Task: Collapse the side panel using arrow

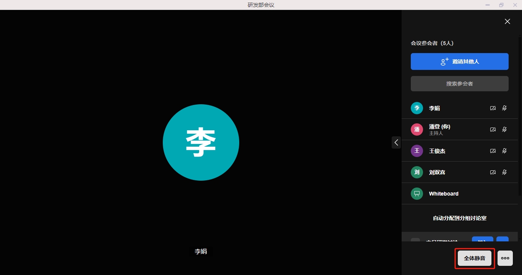Action: [x=396, y=142]
